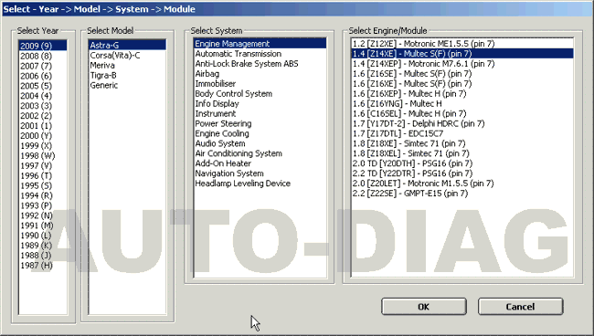Select 2.0 [Z20LET] Motronic M1.5.5 module
The width and height of the screenshot is (594, 336).
pyautogui.click(x=462, y=184)
